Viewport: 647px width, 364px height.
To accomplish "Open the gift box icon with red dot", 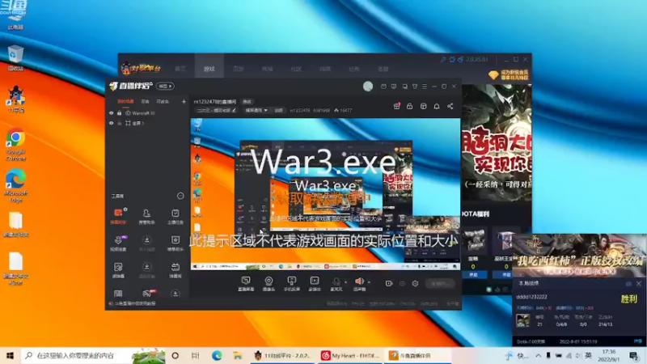I will (x=396, y=106).
